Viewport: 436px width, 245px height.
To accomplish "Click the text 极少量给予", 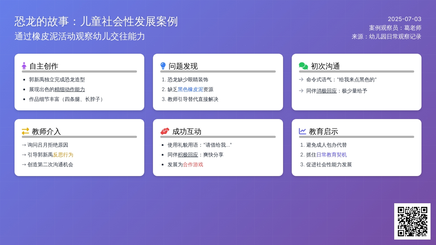I will 355,91.
